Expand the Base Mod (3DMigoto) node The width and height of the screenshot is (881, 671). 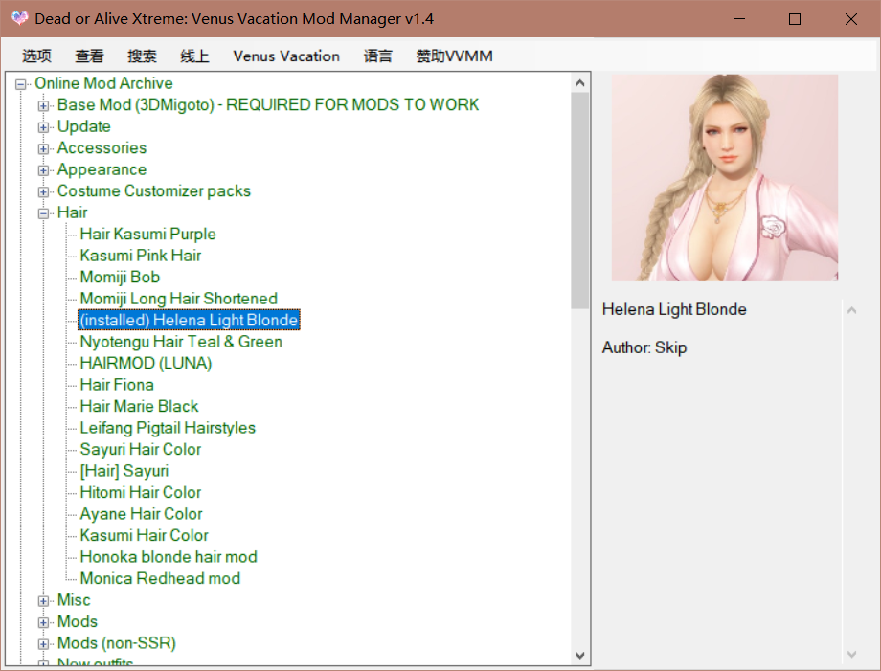(x=43, y=105)
